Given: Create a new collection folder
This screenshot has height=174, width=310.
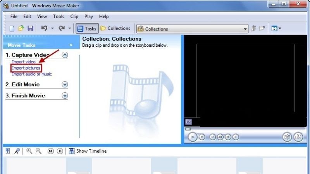Looking at the screenshot, I should [262, 28].
